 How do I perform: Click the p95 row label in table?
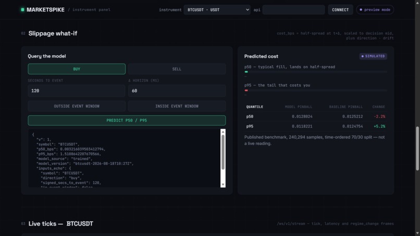point(250,126)
